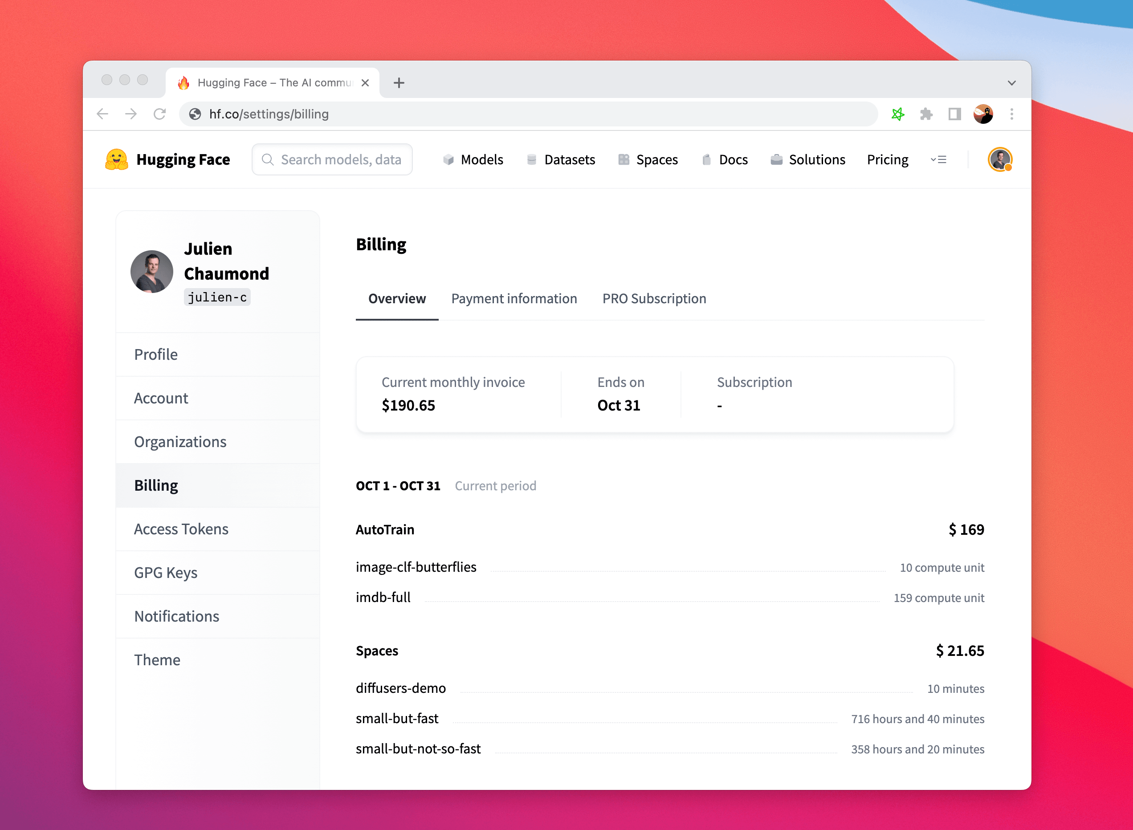Image resolution: width=1133 pixels, height=830 pixels.
Task: Click the green star extension icon
Action: pos(897,114)
